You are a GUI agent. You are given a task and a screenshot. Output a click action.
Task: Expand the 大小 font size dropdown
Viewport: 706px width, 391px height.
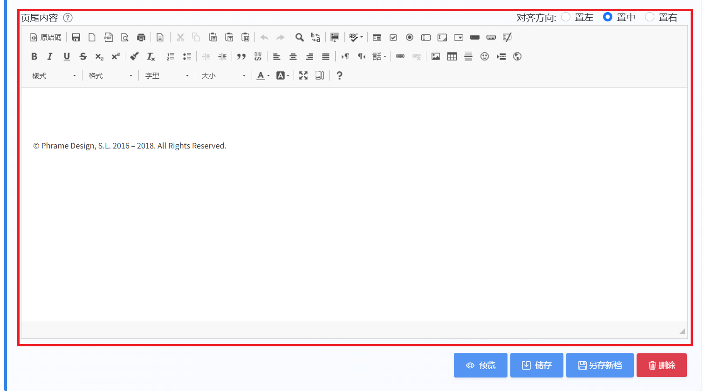(223, 75)
